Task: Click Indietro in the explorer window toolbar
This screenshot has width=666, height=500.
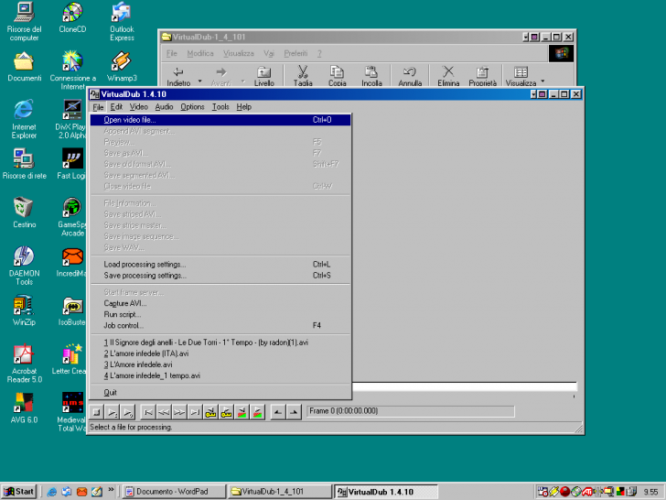Action: [x=178, y=77]
